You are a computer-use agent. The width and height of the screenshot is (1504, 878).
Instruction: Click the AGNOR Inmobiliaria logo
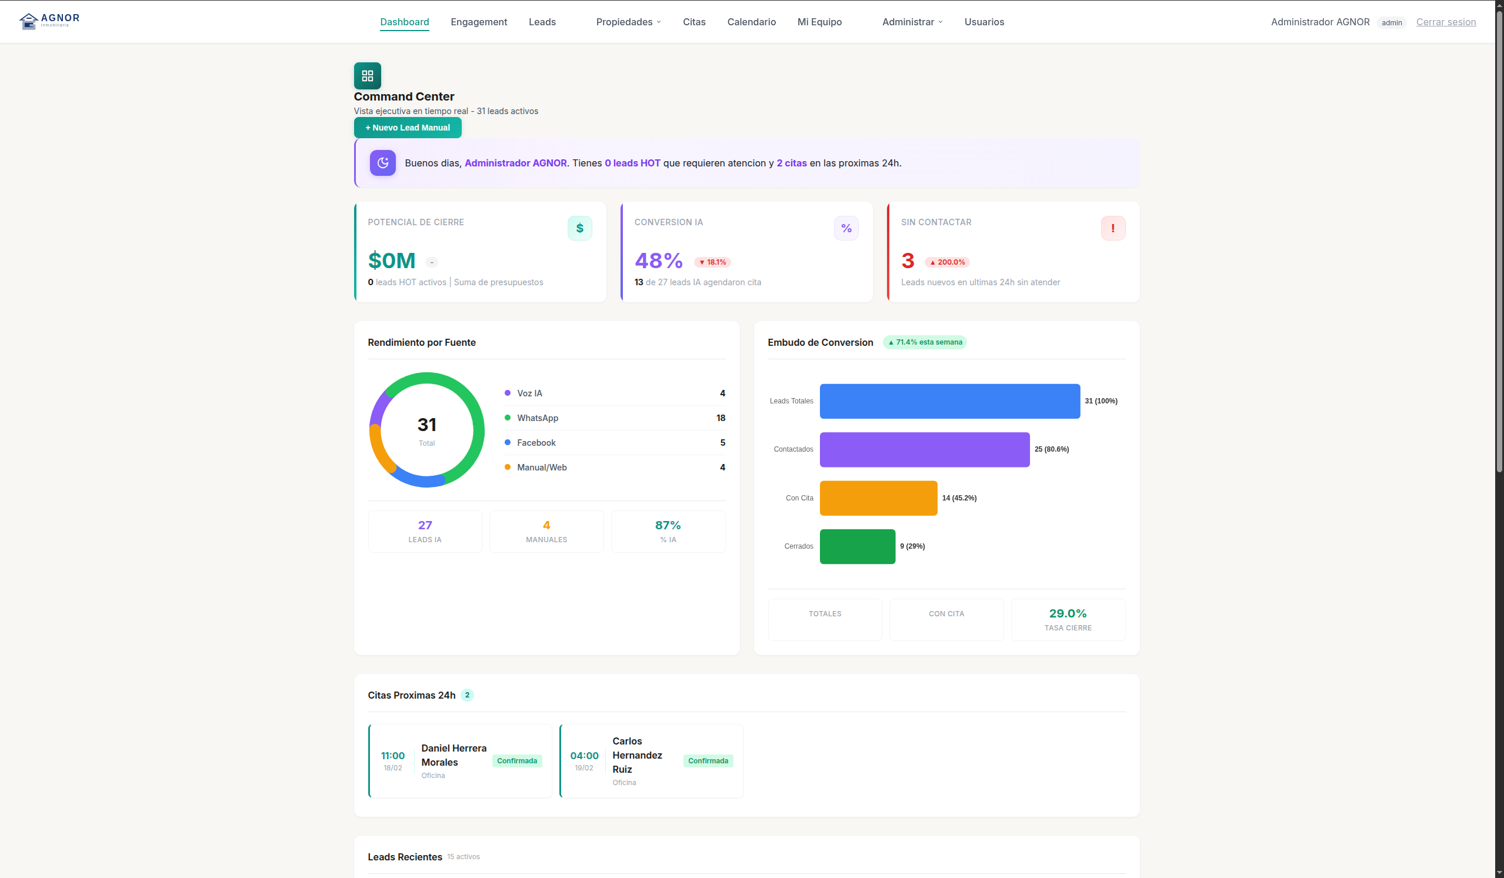49,21
